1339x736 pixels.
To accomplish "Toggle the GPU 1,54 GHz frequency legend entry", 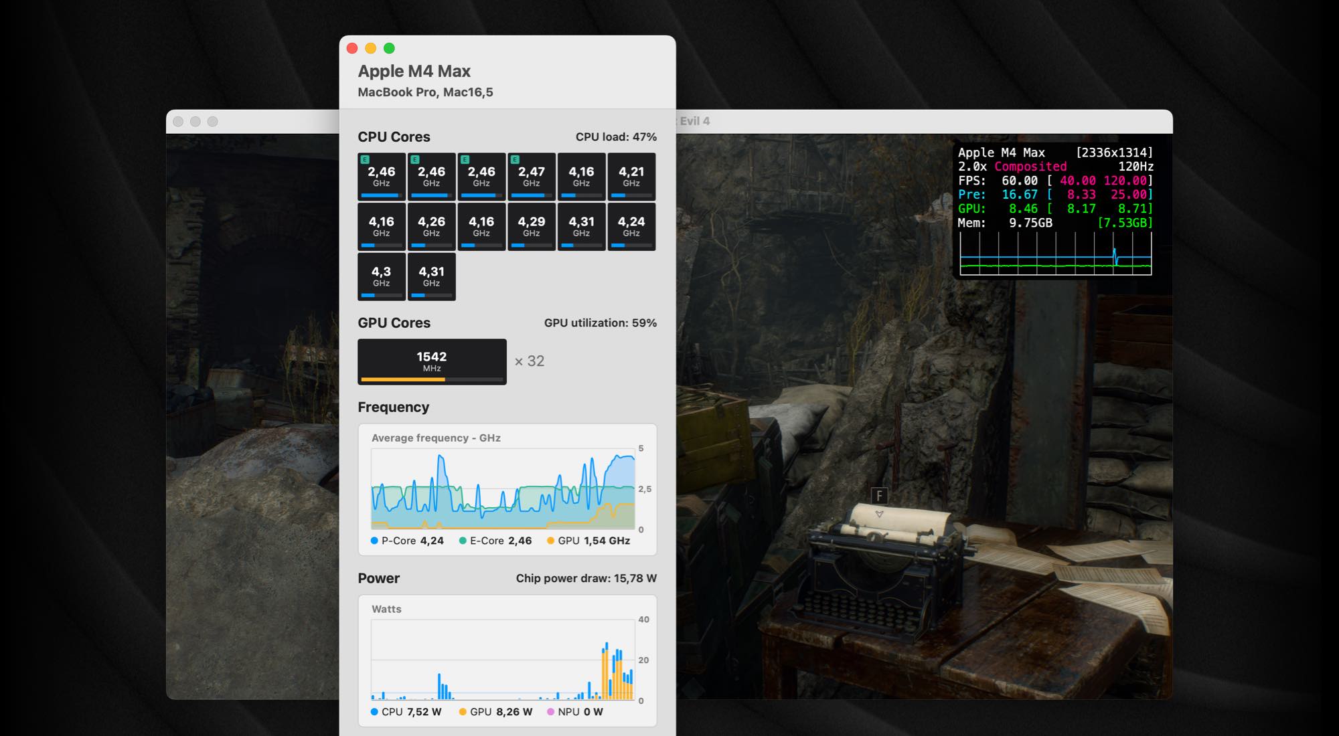I will click(588, 541).
